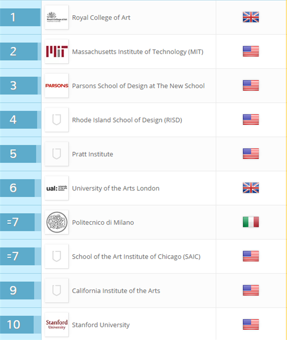This screenshot has width=287, height=340.
Task: Open California Institute of the Arts link
Action: tap(116, 290)
